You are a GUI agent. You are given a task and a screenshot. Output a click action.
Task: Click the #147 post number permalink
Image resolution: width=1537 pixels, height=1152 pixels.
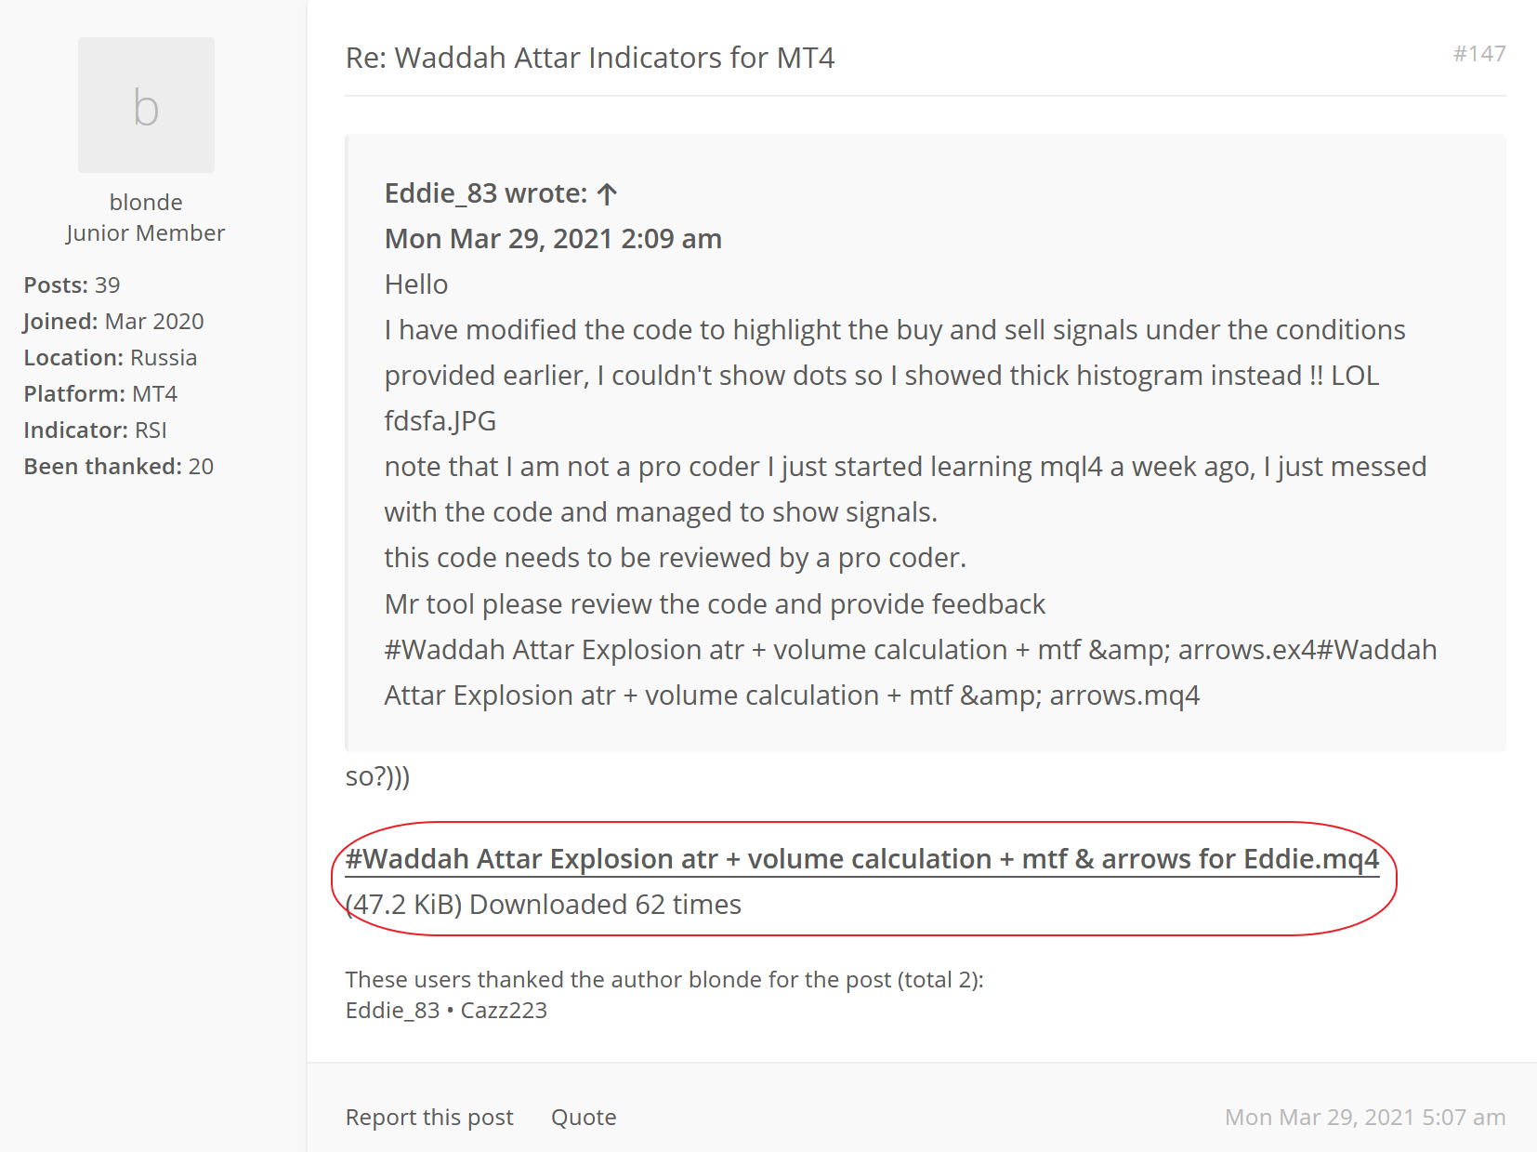pos(1478,54)
